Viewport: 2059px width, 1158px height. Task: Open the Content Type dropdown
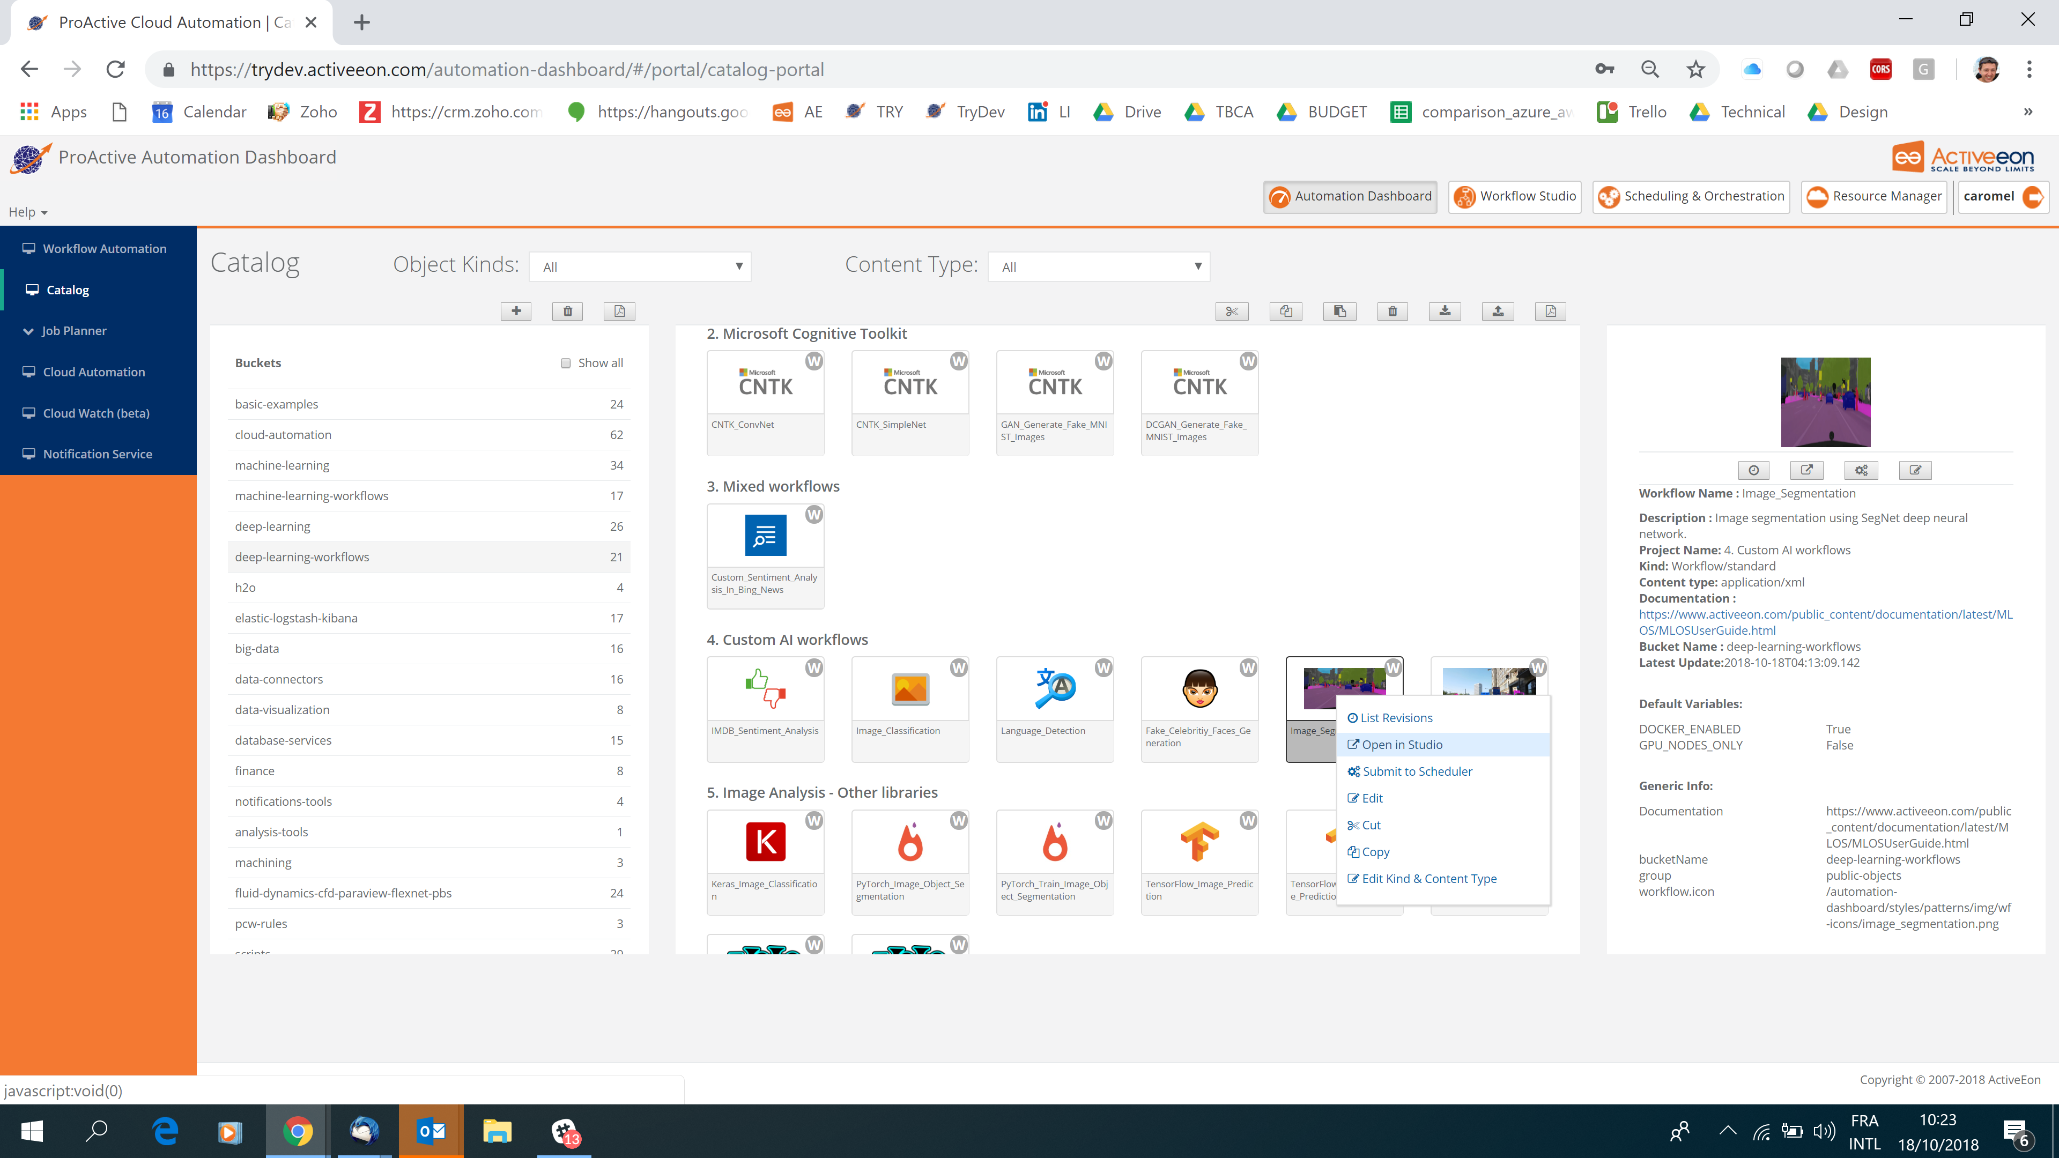(1099, 267)
